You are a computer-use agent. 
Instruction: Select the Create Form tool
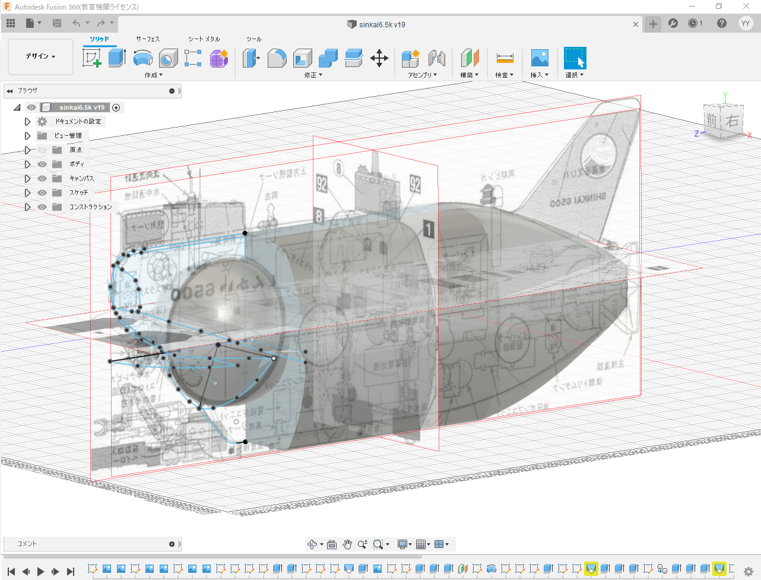[219, 58]
